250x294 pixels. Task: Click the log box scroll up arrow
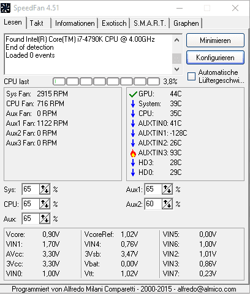click(x=176, y=40)
